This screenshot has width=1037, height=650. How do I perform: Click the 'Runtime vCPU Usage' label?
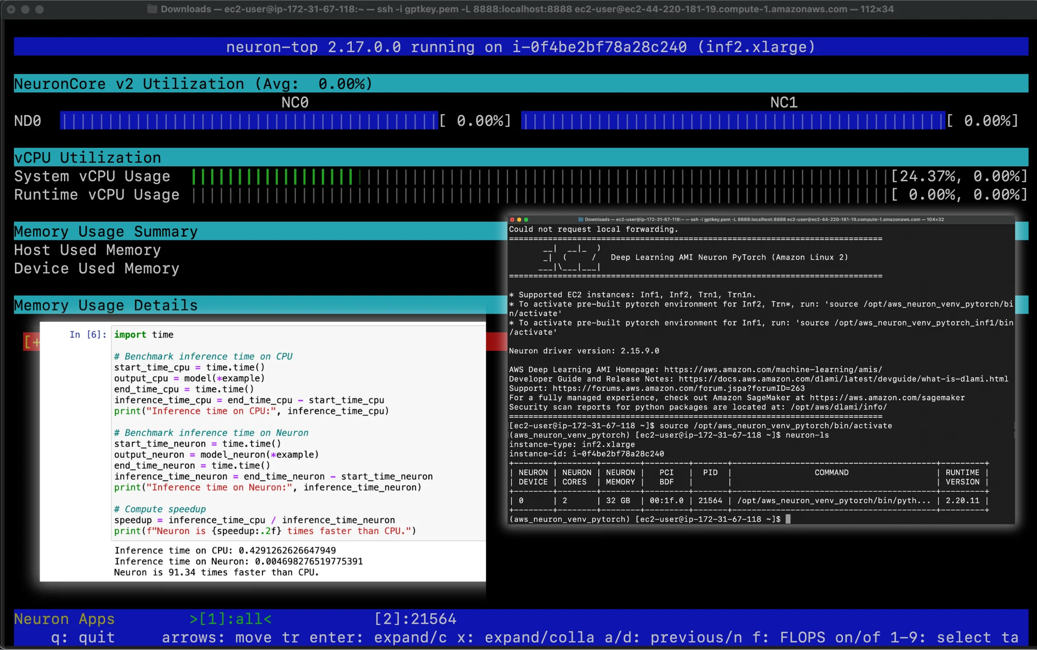97,195
